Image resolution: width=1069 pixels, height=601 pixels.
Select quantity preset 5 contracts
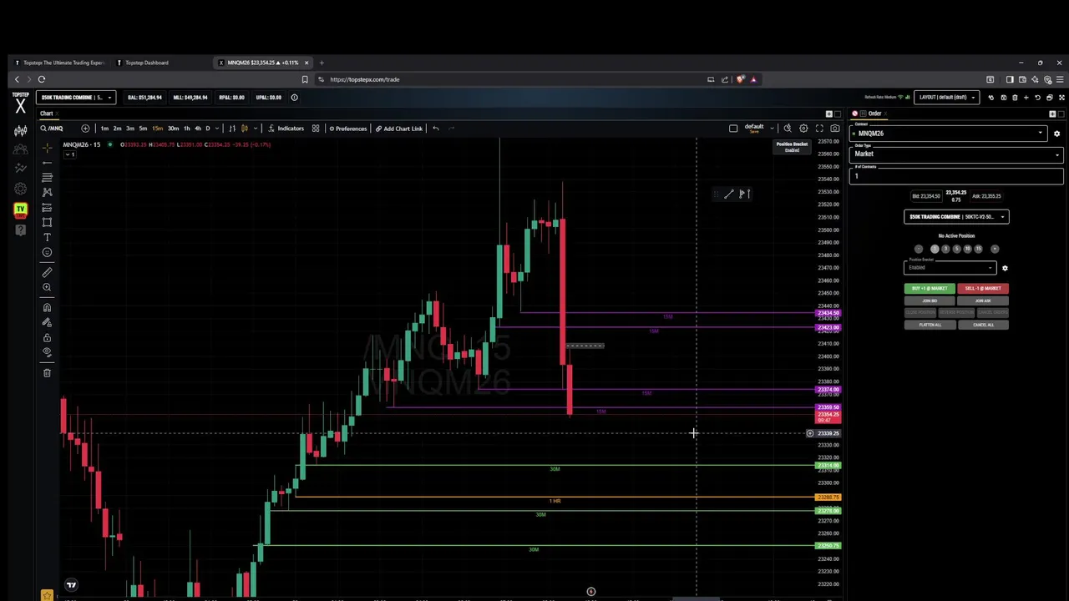pos(956,249)
